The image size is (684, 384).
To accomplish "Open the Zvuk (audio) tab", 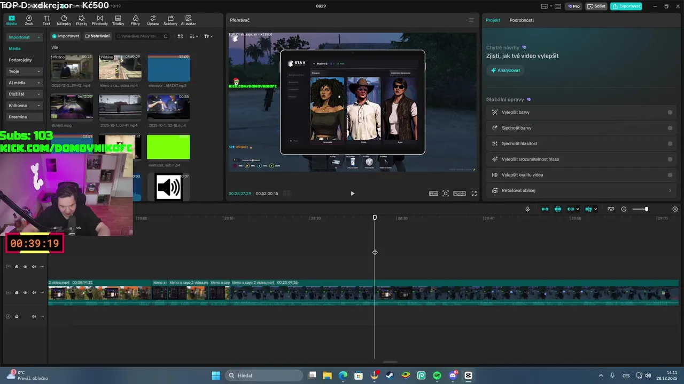I will pyautogui.click(x=29, y=20).
